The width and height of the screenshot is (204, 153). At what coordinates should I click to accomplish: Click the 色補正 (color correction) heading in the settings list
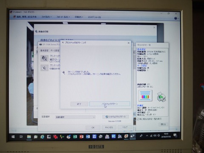click(x=140, y=105)
